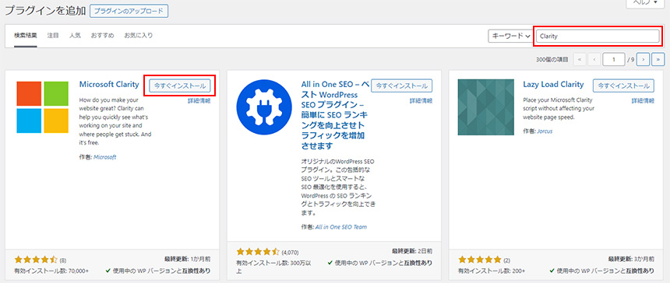670x283 pixels.
Task: Open the author link Jorcus
Action: [x=545, y=131]
